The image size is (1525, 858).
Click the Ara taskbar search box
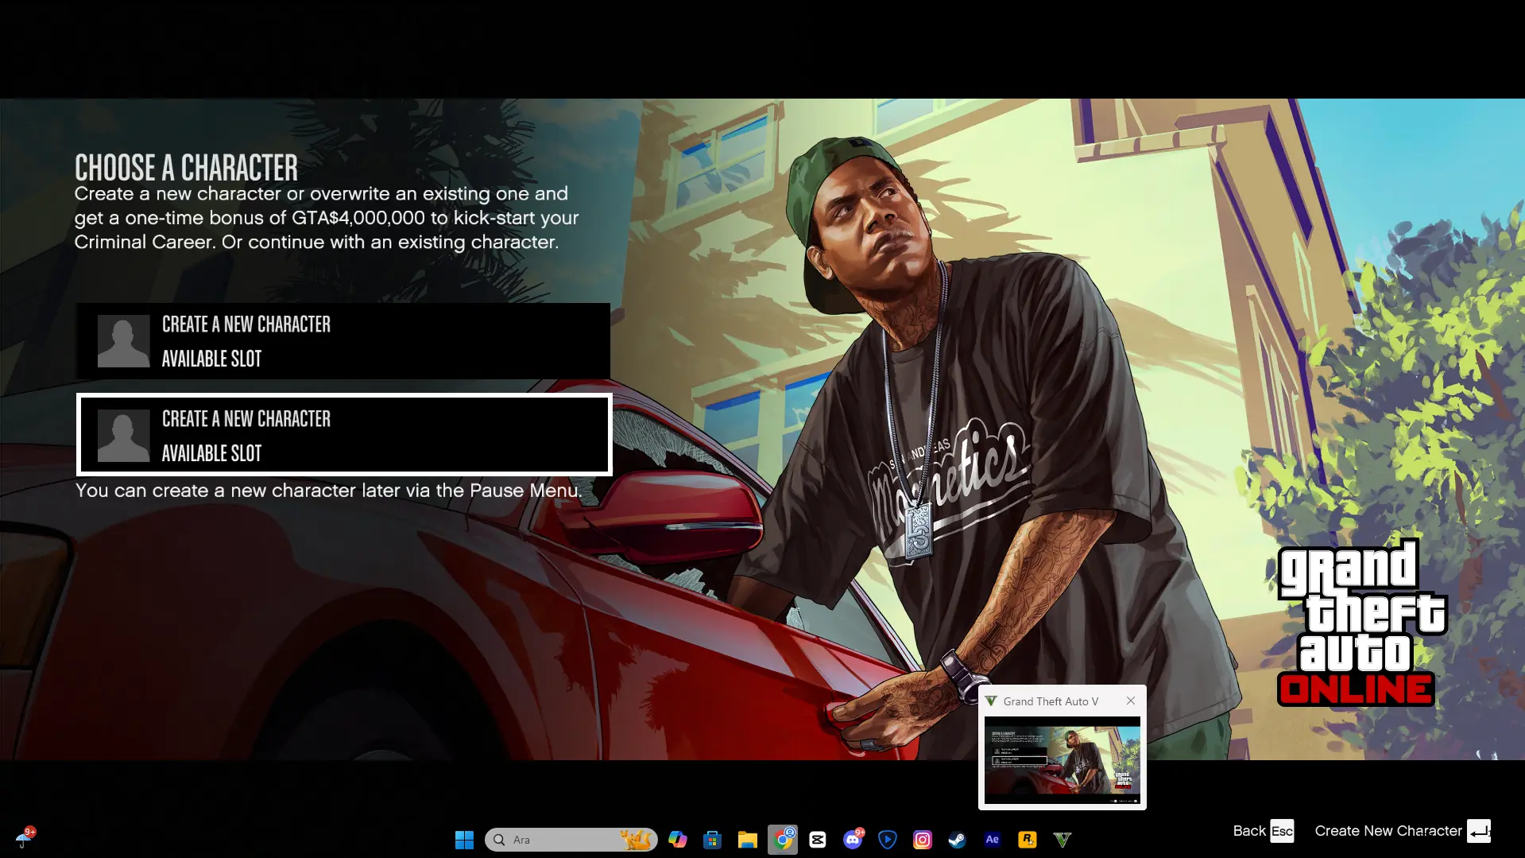tap(571, 840)
